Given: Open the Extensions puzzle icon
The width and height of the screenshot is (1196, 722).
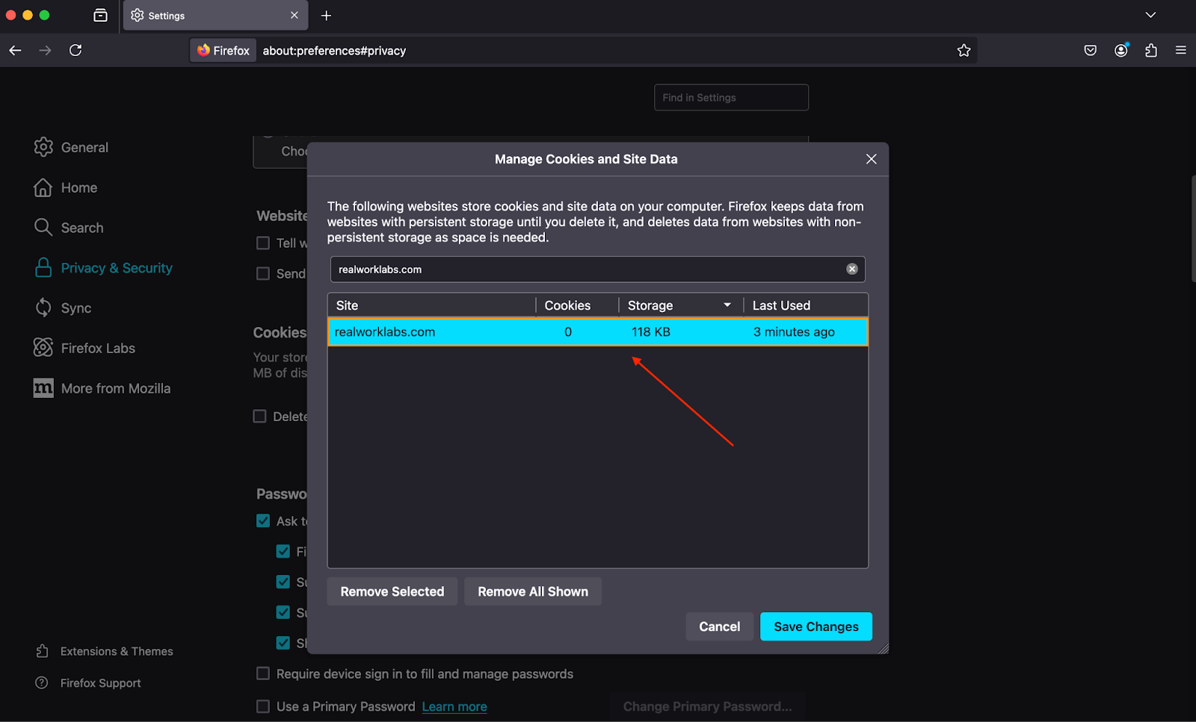Looking at the screenshot, I should pyautogui.click(x=1151, y=50).
